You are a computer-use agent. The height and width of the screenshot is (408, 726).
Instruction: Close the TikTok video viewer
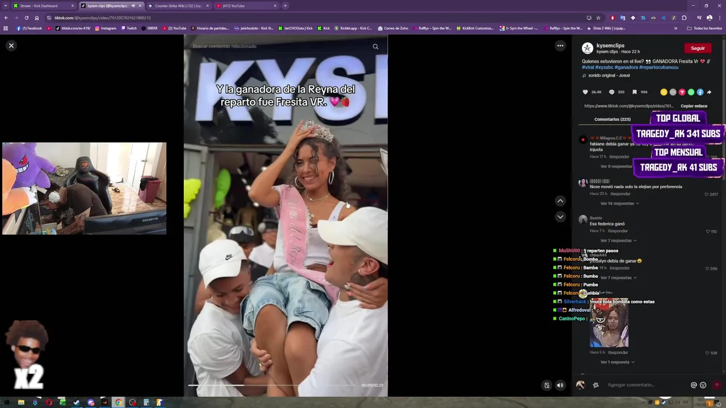tap(11, 45)
